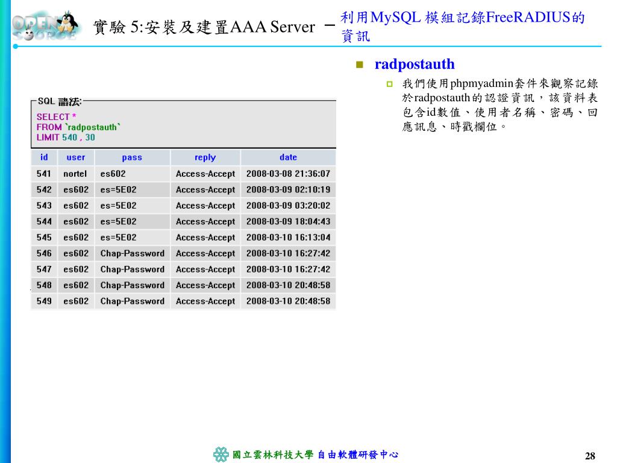Select id cell '546'
This screenshot has height=463, width=617.
(44, 254)
